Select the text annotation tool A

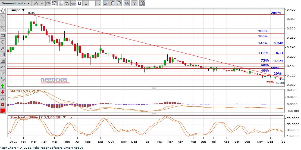(x=3, y=98)
